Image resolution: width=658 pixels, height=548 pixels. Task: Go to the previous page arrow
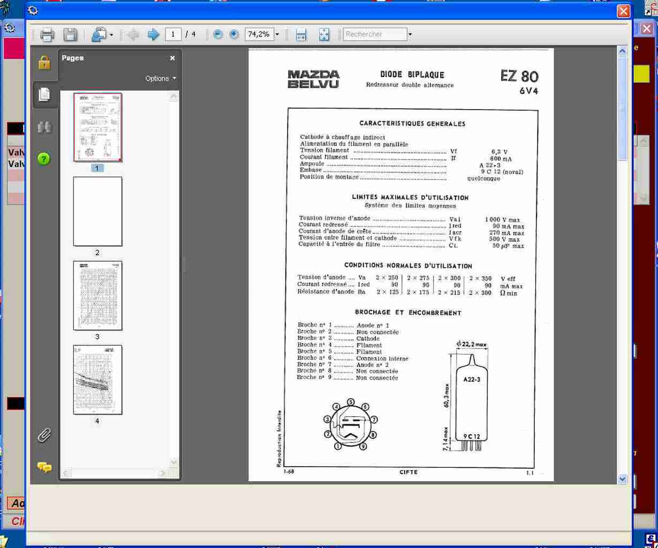[133, 34]
